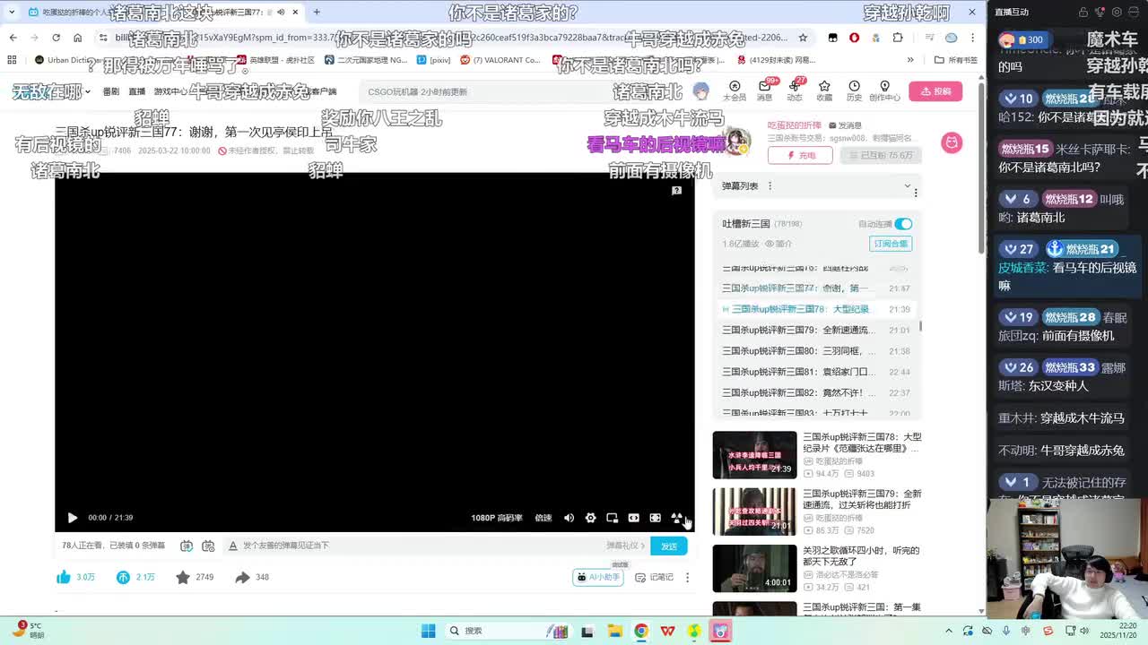The width and height of the screenshot is (1148, 645).
Task: Open a new browser tab with plus
Action: tap(317, 13)
